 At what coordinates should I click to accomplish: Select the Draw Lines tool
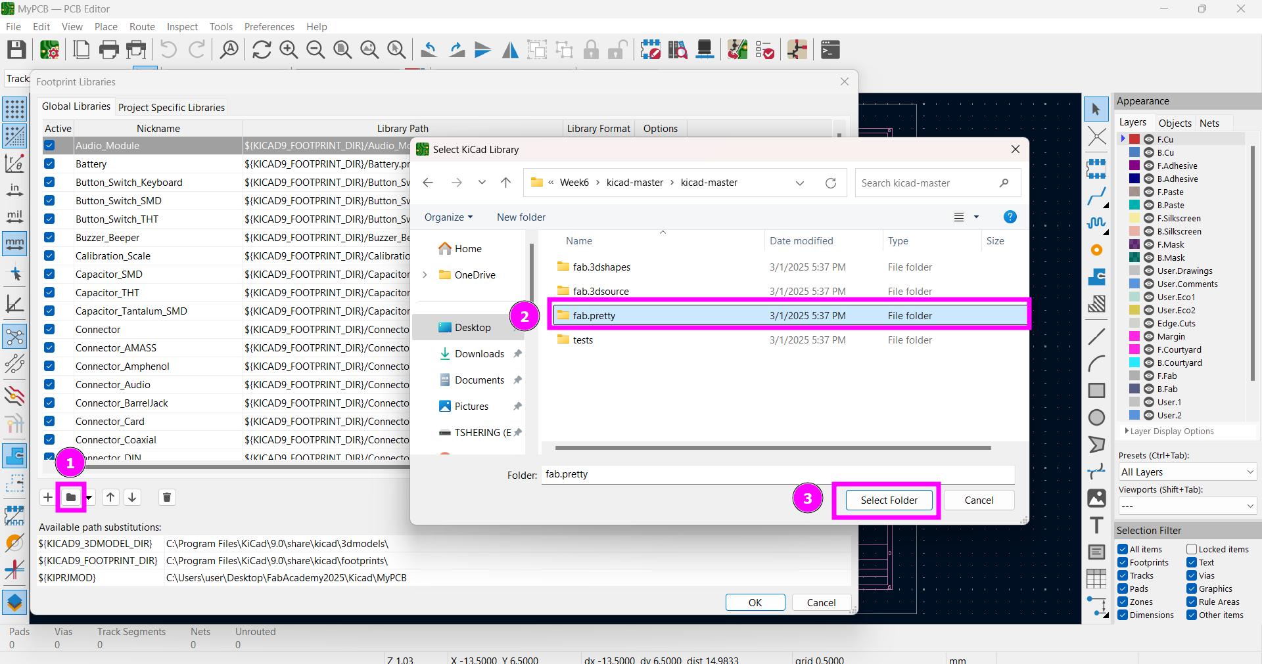pos(1096,337)
